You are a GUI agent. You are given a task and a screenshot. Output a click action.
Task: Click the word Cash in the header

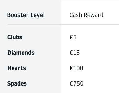pos(76,15)
